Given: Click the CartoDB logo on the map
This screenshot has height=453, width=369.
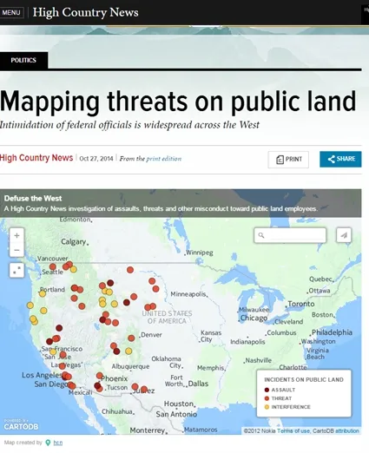Looking at the screenshot, I should coord(21,425).
